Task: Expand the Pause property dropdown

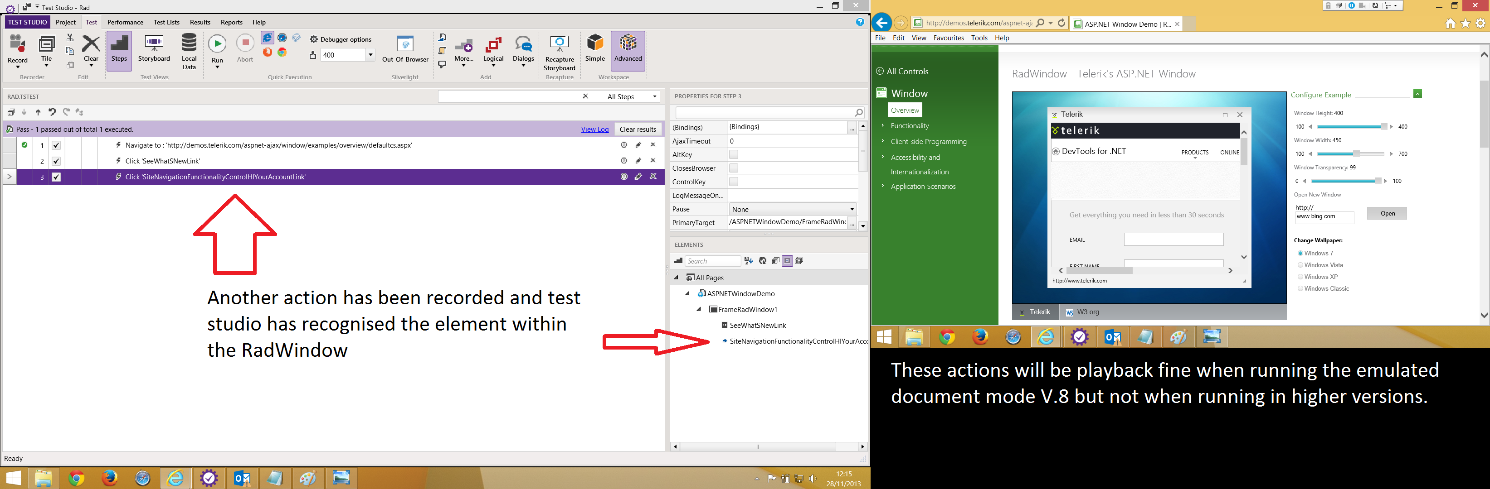Action: (852, 209)
